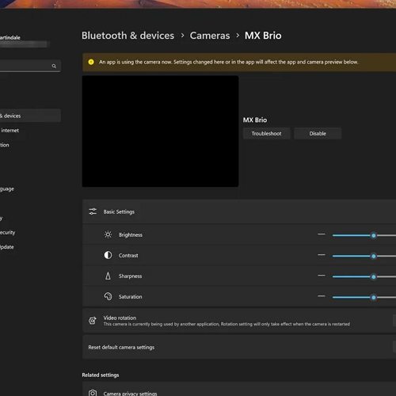The width and height of the screenshot is (396, 396).
Task: Click the user account name in sidebar
Action: pyautogui.click(x=10, y=37)
